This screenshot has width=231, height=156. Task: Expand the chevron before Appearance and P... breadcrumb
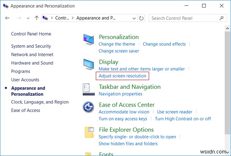[73, 18]
